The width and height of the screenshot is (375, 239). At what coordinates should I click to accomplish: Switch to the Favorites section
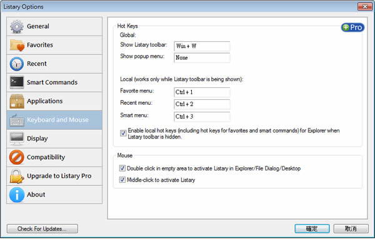(54, 45)
